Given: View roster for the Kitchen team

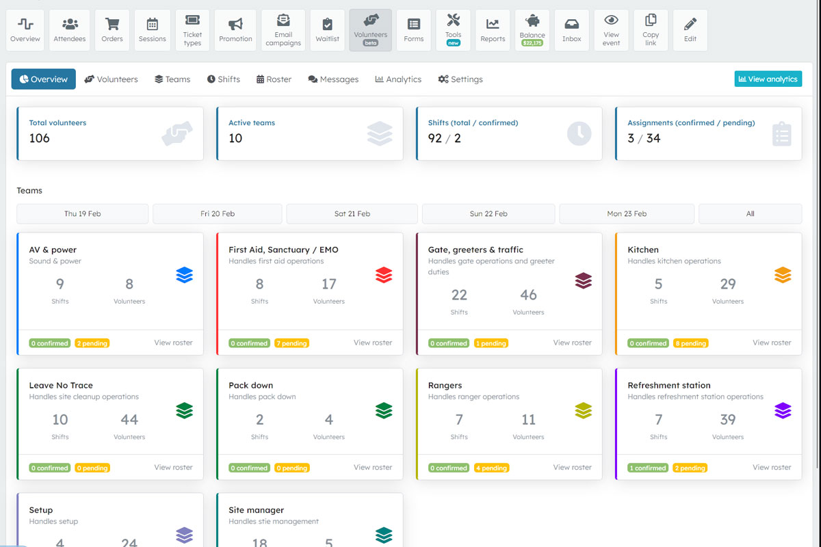Looking at the screenshot, I should click(x=772, y=343).
